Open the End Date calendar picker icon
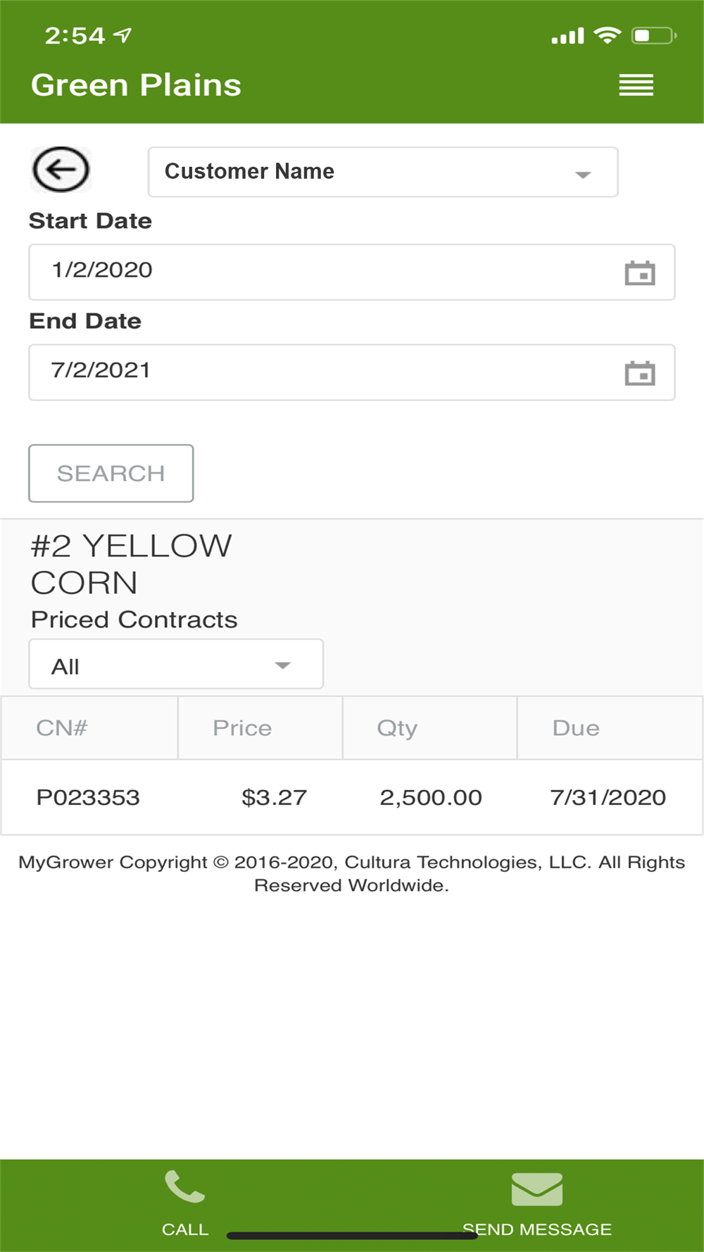The image size is (704, 1252). [639, 373]
